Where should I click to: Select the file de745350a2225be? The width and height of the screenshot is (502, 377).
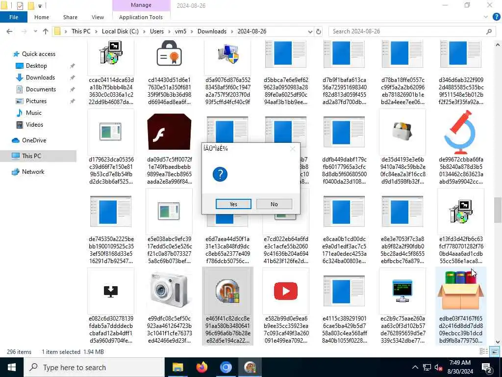[x=111, y=227]
